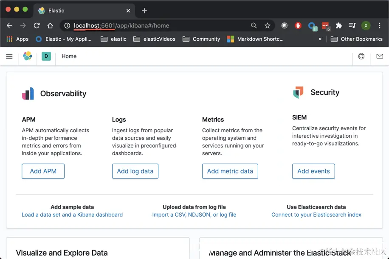Click the Add metric data button
This screenshot has height=259, width=389.
tap(230, 171)
